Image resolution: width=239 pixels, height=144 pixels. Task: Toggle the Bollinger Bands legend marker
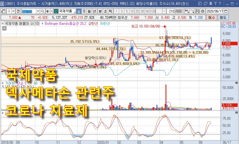coord(43,24)
